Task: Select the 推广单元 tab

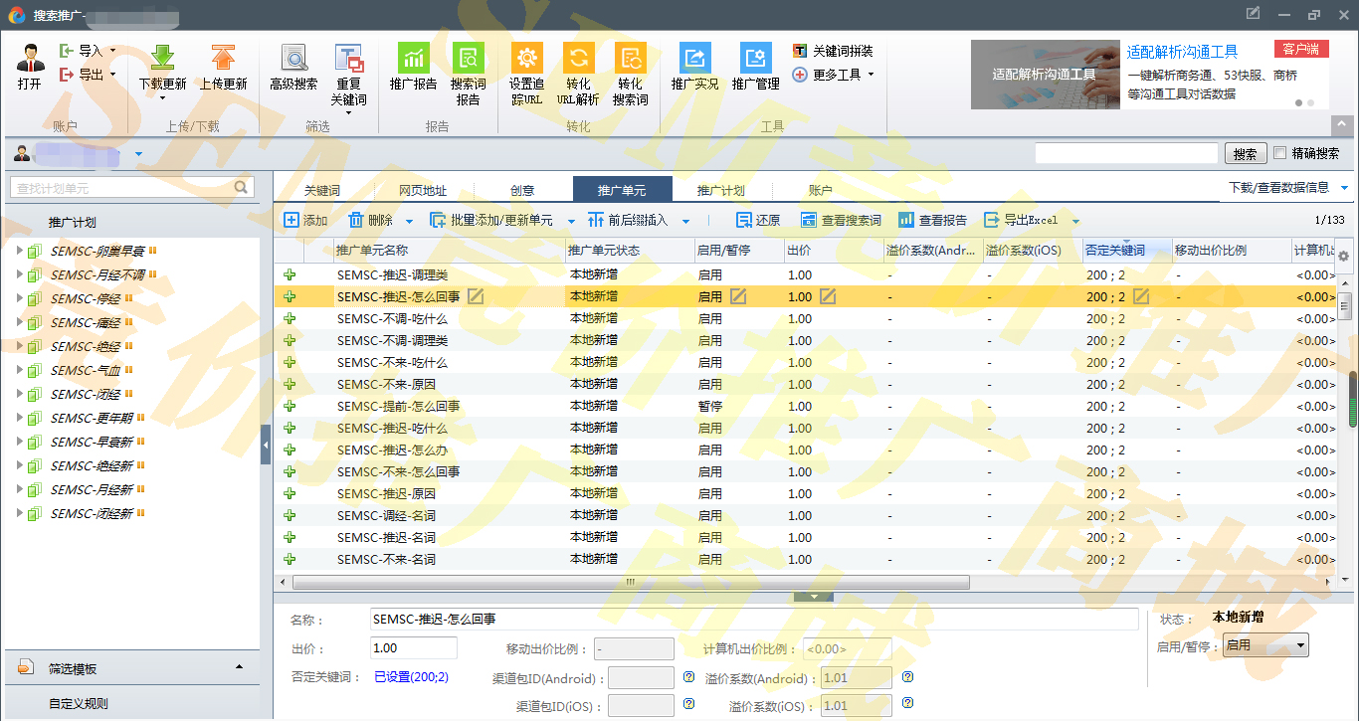Action: [622, 190]
